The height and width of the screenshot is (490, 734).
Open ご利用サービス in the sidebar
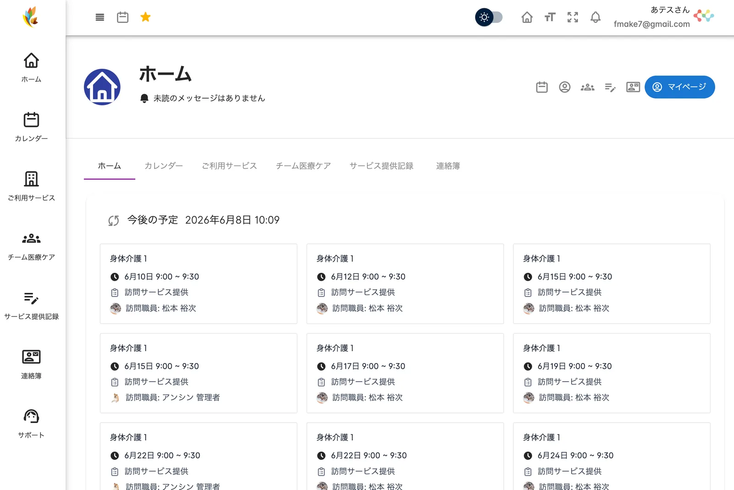click(x=31, y=186)
